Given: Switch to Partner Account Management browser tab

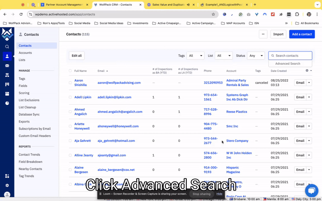Looking at the screenshot, I should 65,4.
